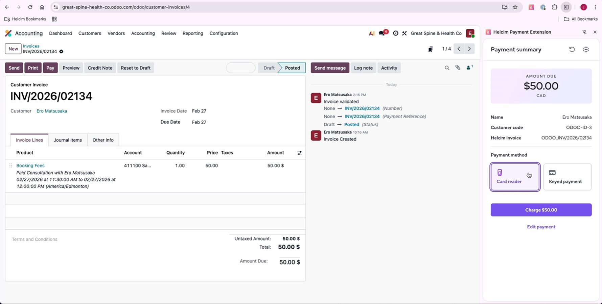Go to previous invoice record arrow
602x304 pixels.
pos(459,49)
